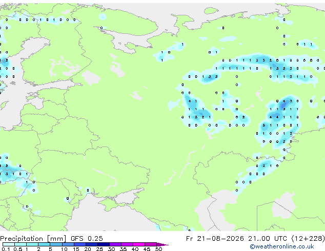Pick legend swatch between 35 and 40

click(127, 244)
